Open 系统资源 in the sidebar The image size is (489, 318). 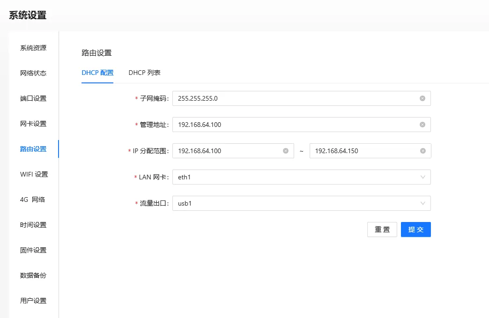click(33, 48)
